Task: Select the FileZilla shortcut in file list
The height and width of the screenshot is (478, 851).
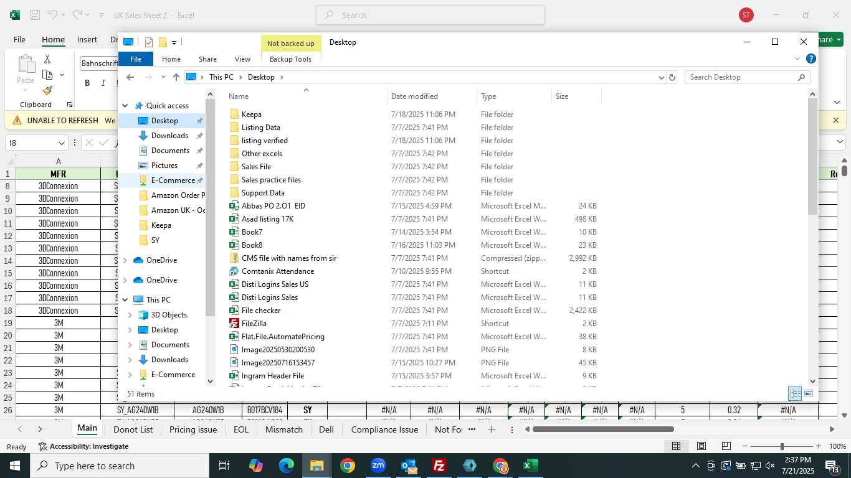Action: pos(254,324)
